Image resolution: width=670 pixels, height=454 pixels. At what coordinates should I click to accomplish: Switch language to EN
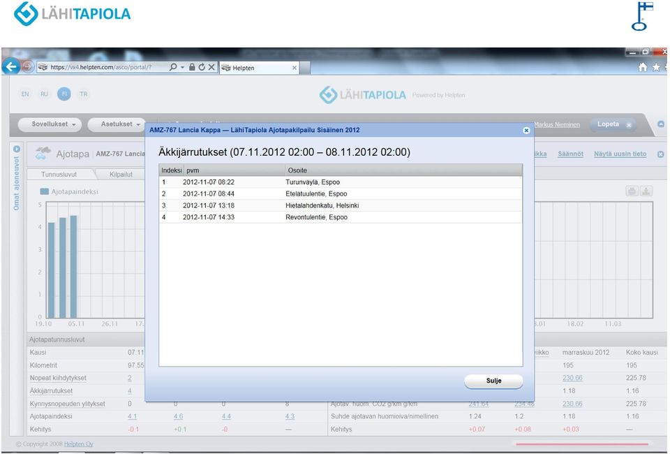point(25,94)
